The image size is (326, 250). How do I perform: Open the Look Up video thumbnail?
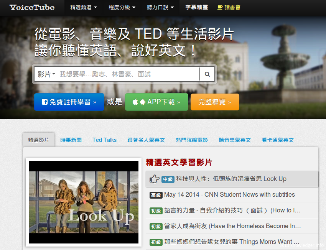pos(84,202)
